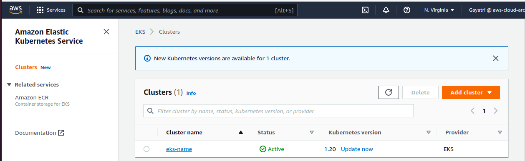Screen dimensions: 525x161
Task: Open the Clusters Info link
Action: [191, 93]
